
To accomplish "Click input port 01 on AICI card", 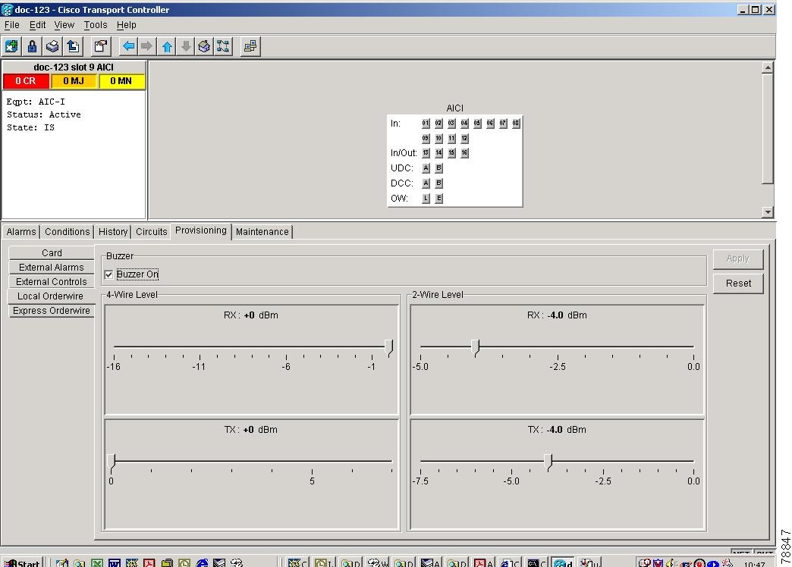I will click(x=426, y=123).
